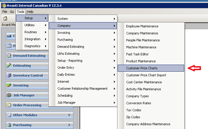208x129 pixels.
Task: Click the Demand Estimating module icon
Action: (x=9, y=56)
